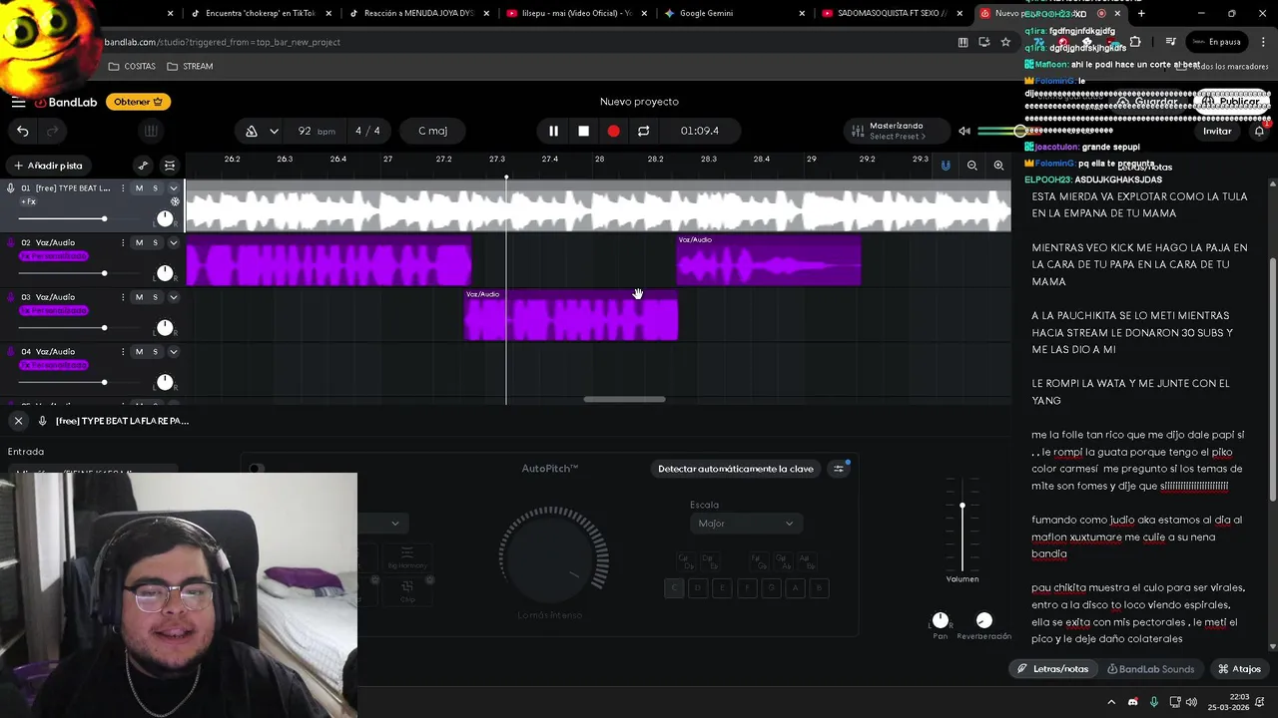The image size is (1278, 718).
Task: Open the BandLab hamburger menu
Action: (x=18, y=102)
